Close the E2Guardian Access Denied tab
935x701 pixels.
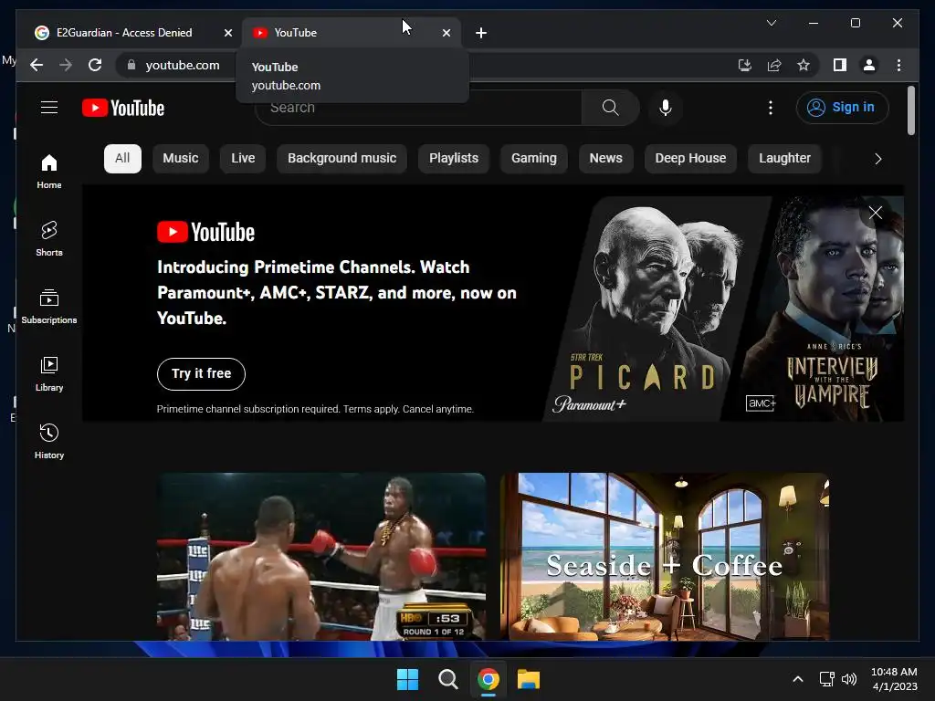[227, 33]
